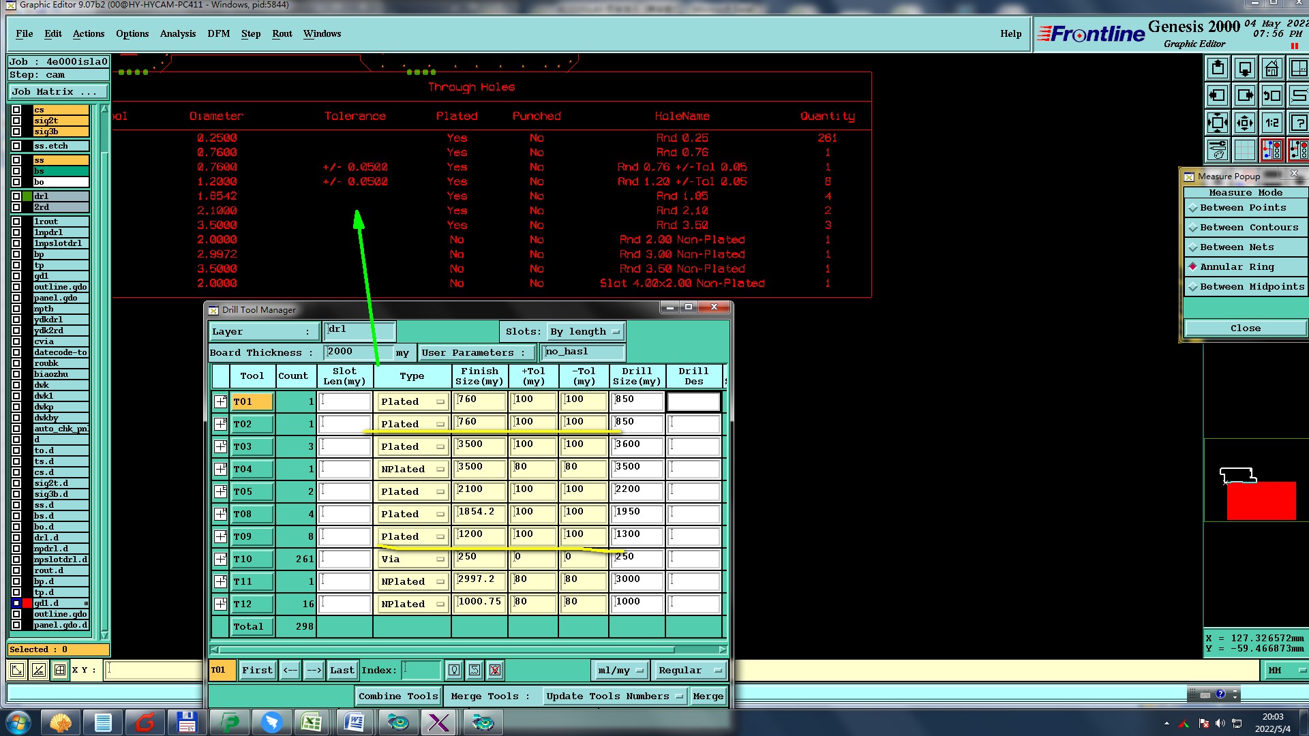Click the pan left view icon
This screenshot has height=736, width=1309.
click(1218, 96)
